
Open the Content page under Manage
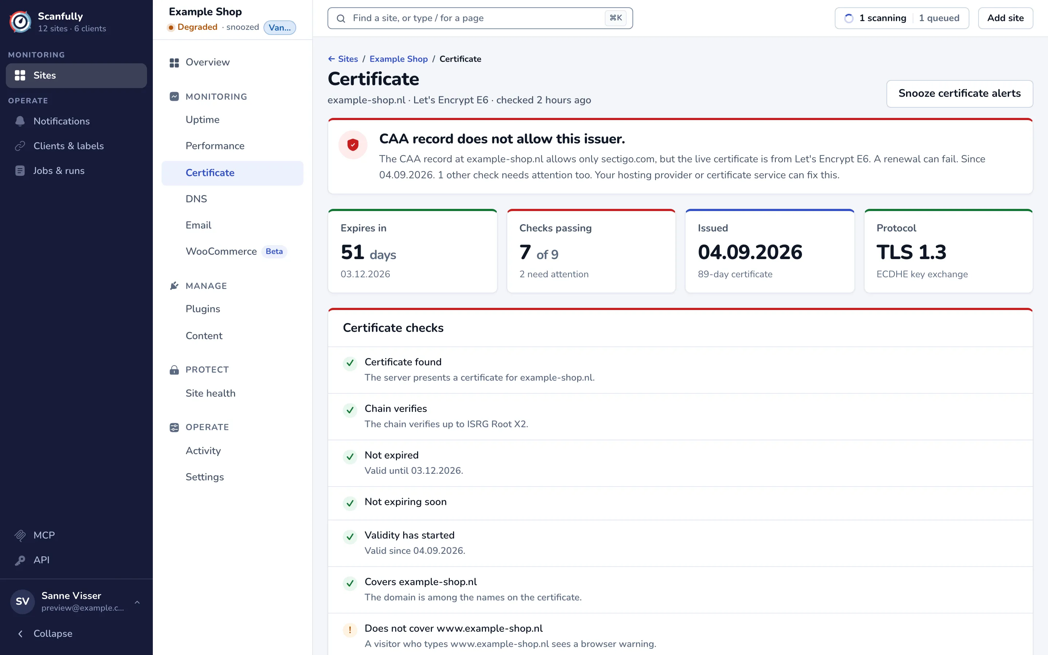click(x=233, y=336)
